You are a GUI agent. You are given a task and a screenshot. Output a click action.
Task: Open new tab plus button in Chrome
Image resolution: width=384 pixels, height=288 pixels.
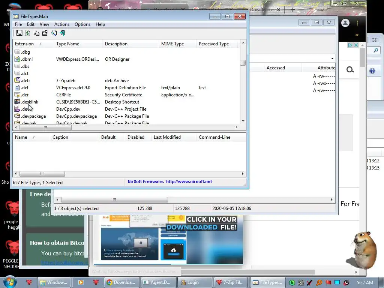(x=292, y=10)
